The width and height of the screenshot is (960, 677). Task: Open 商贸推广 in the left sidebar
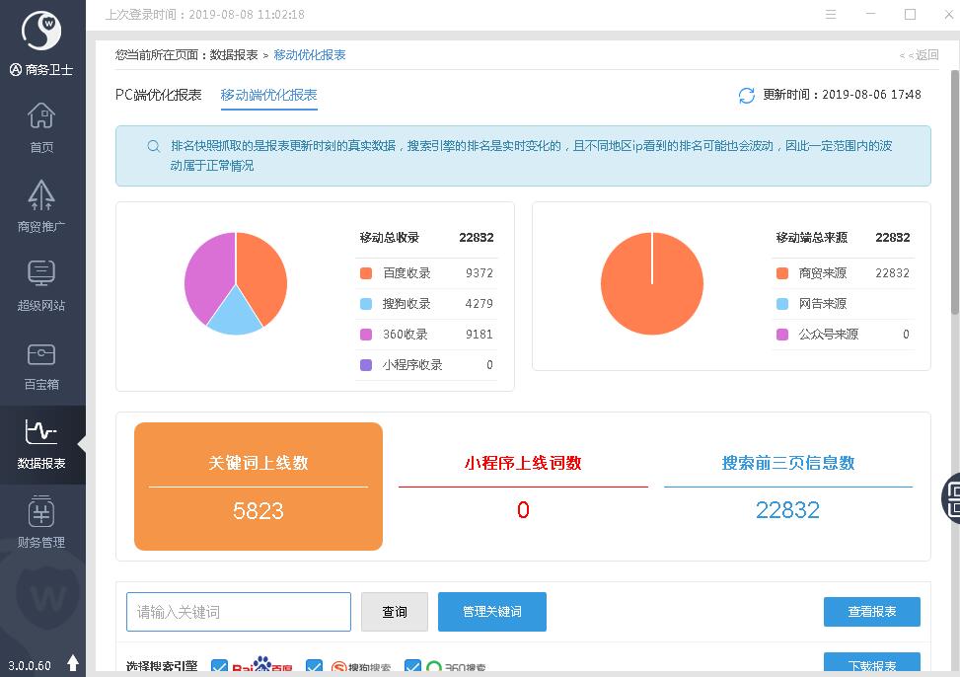(41, 205)
